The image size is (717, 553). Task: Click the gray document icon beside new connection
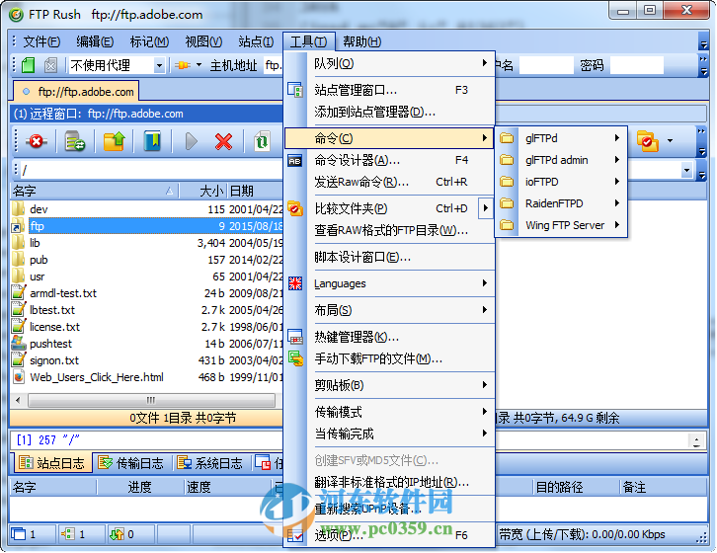(50, 65)
